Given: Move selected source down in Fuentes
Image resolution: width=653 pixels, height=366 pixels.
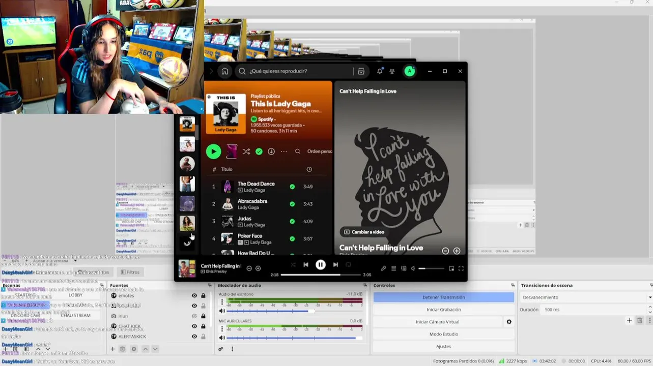Looking at the screenshot, I should tap(155, 349).
